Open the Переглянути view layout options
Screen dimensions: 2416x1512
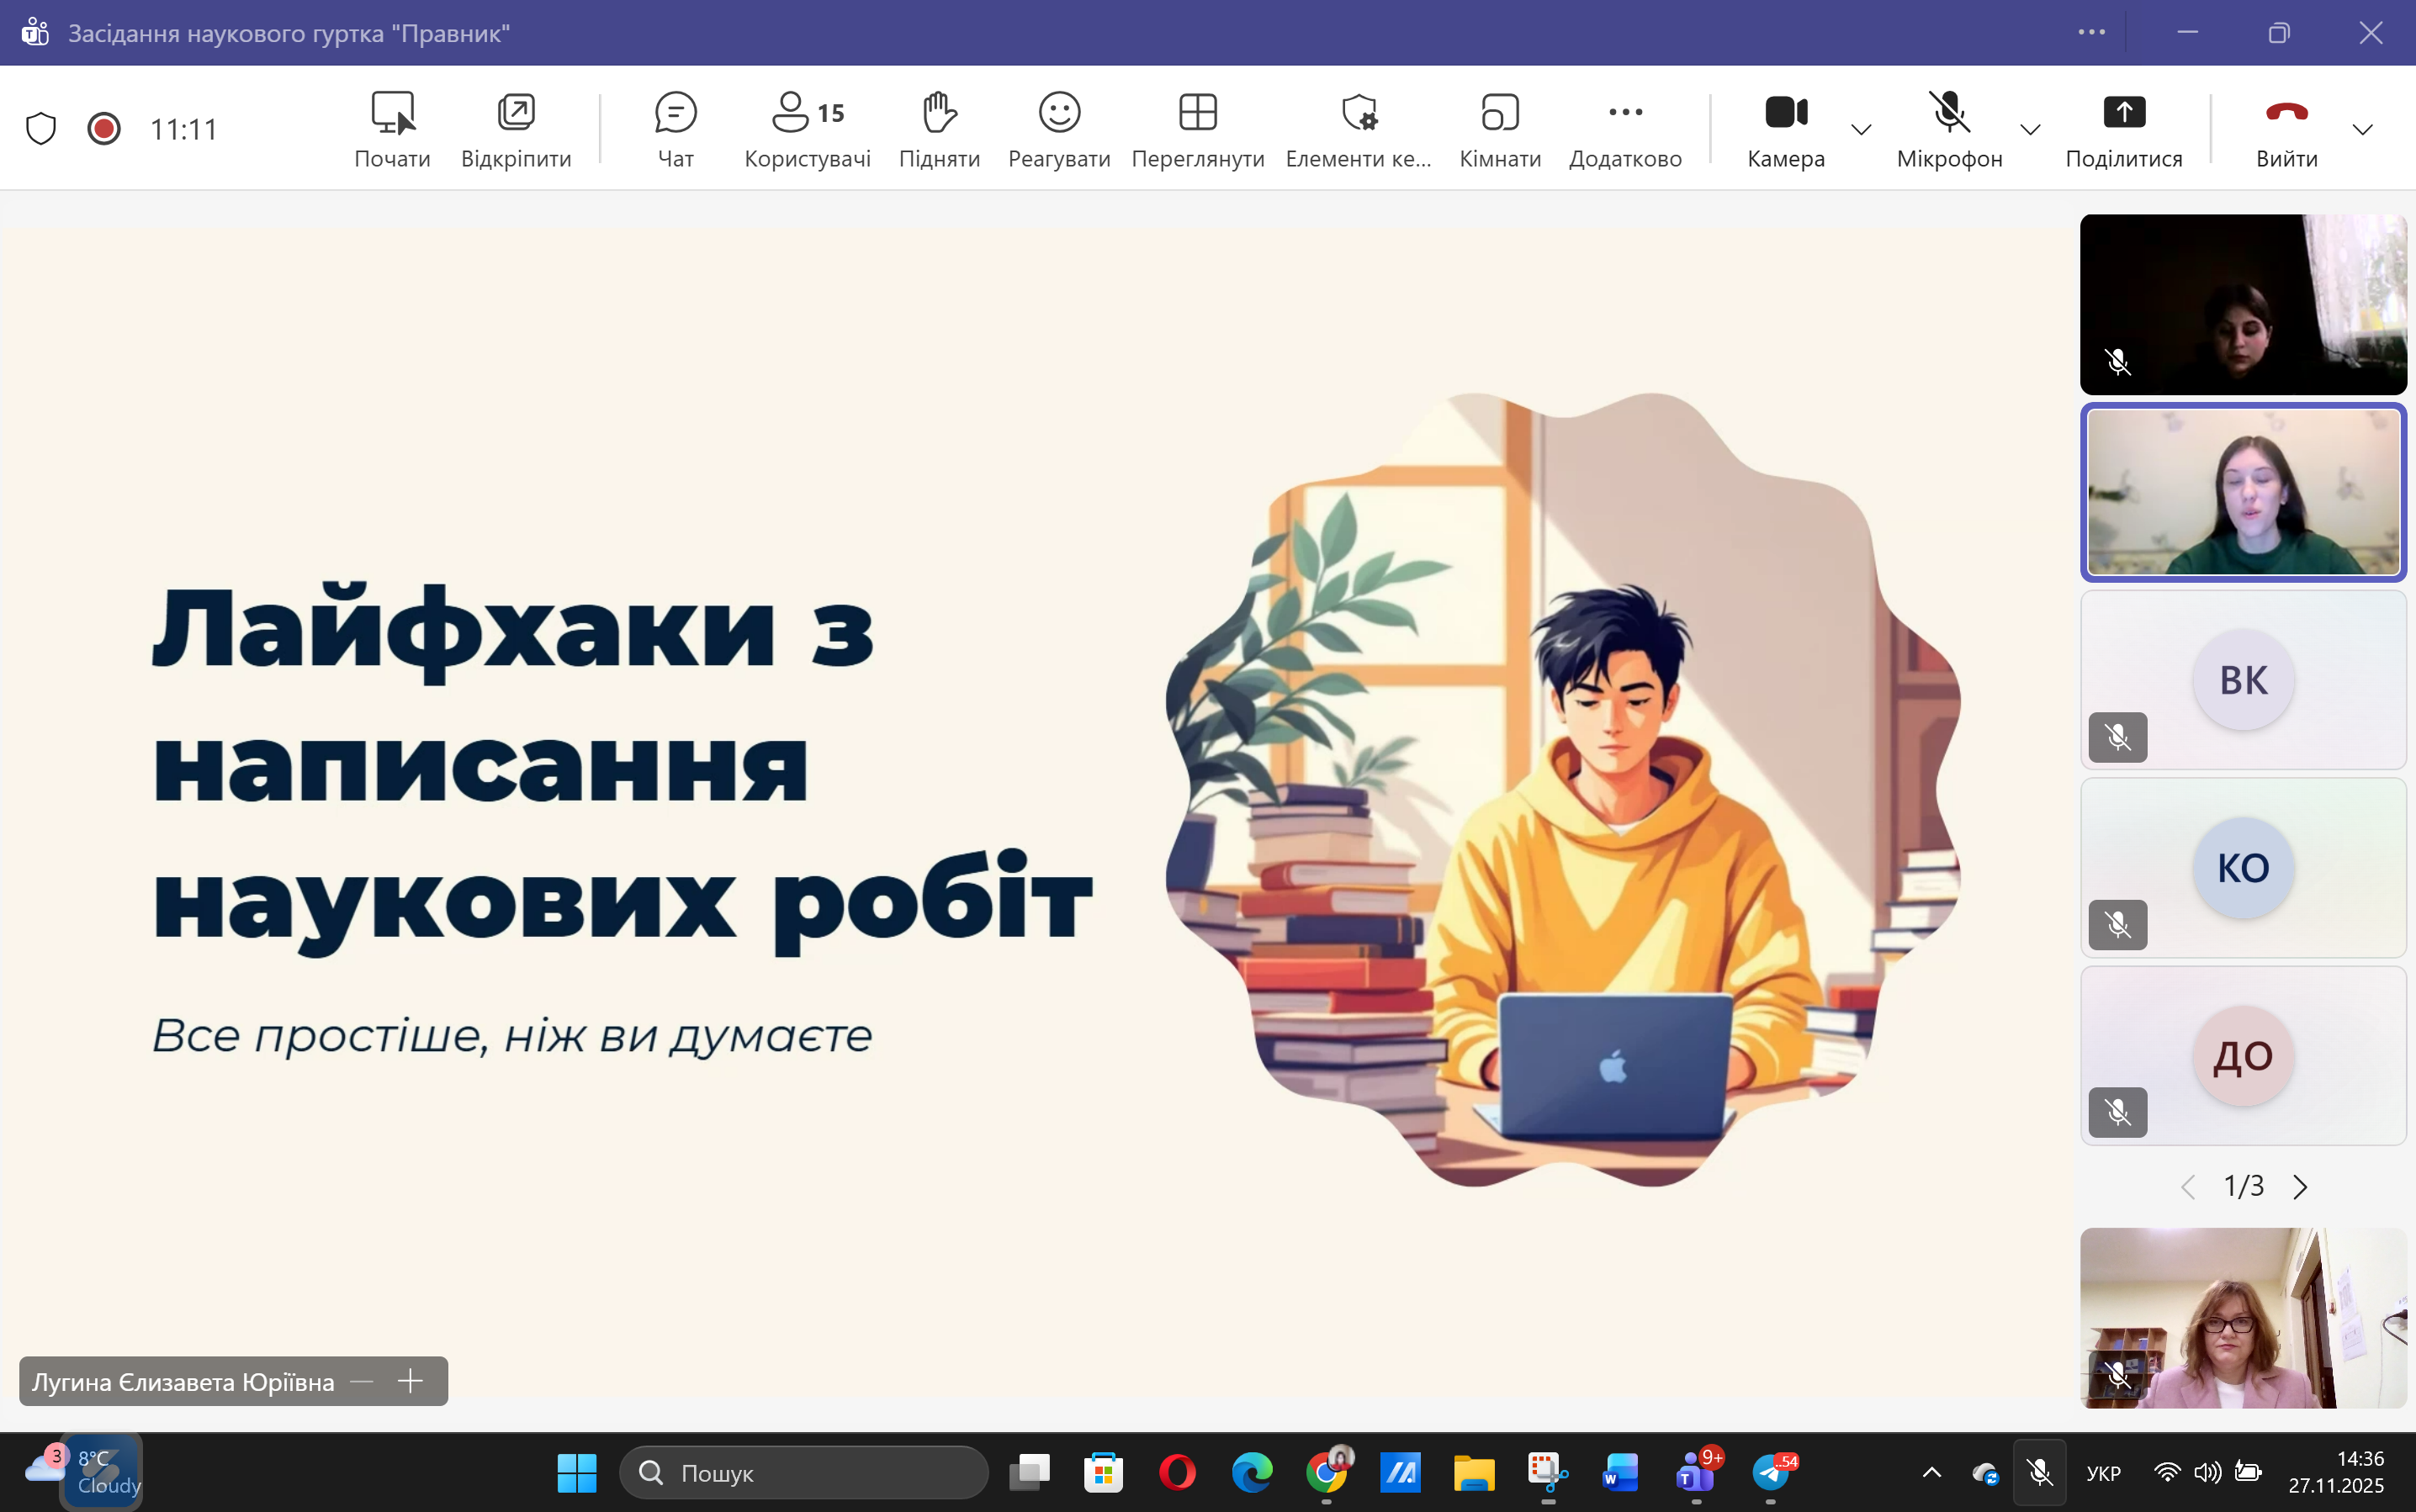coord(1198,128)
